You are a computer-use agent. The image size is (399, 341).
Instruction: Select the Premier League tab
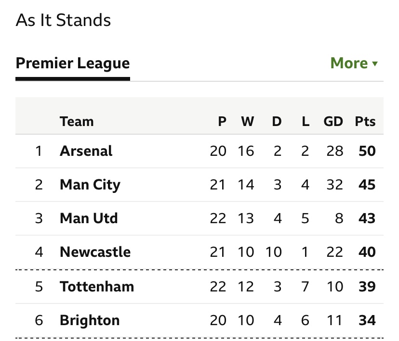pos(73,63)
